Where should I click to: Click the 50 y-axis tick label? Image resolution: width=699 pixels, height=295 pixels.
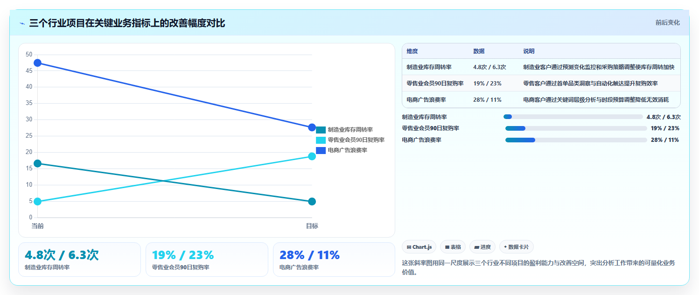tap(29, 55)
